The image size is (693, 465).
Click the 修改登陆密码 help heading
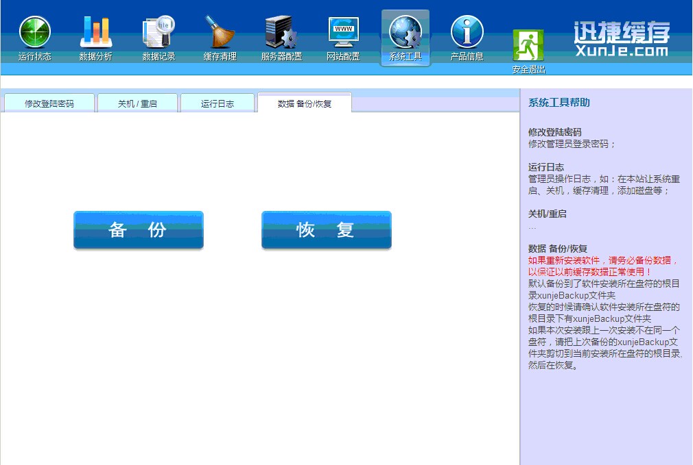point(554,132)
